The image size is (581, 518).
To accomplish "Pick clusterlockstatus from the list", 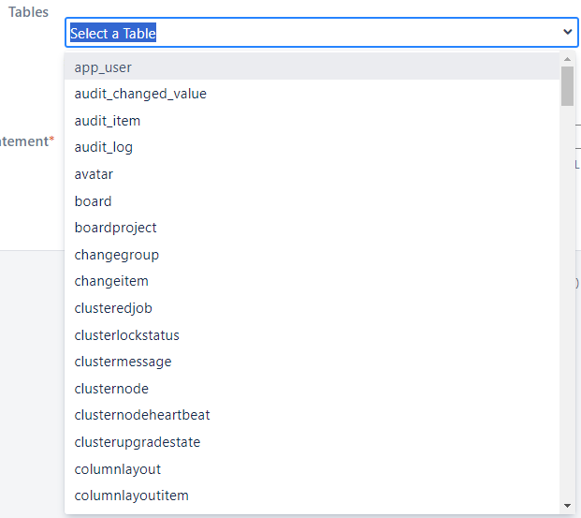I will 126,335.
